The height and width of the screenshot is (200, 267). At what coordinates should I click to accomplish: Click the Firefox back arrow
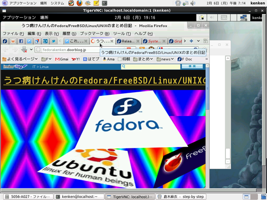pyautogui.click(x=6, y=49)
